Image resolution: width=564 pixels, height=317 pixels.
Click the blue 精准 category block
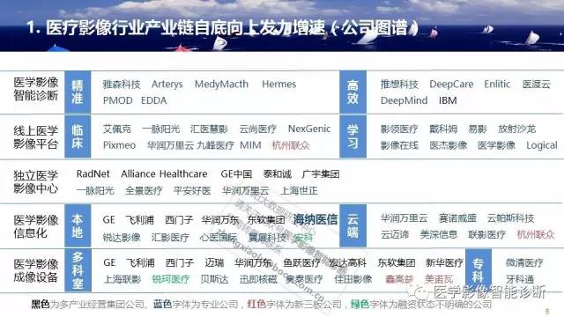(78, 92)
